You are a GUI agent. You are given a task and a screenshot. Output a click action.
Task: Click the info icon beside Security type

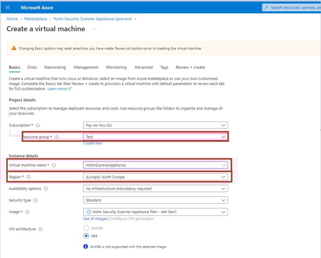point(35,200)
